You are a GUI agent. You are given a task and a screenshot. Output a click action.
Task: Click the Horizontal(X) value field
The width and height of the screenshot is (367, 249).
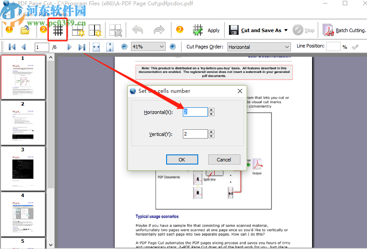[x=195, y=112]
